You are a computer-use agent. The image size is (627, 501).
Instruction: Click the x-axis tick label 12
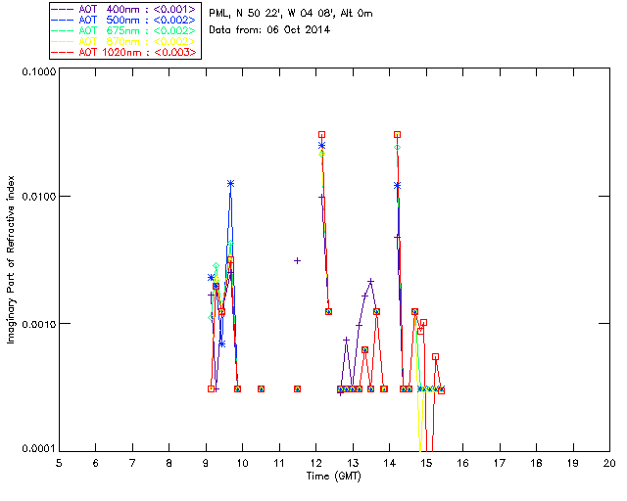coord(315,463)
